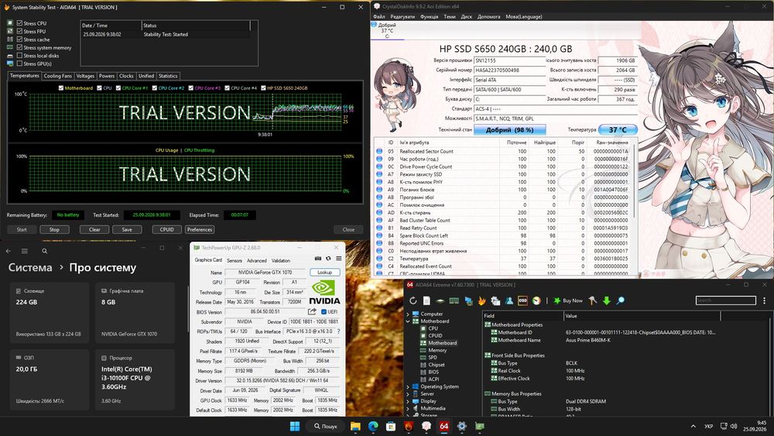Screen dimensions: 774x436
Task: Click the BIOS export share icon in GPU-Z
Action: coord(312,311)
